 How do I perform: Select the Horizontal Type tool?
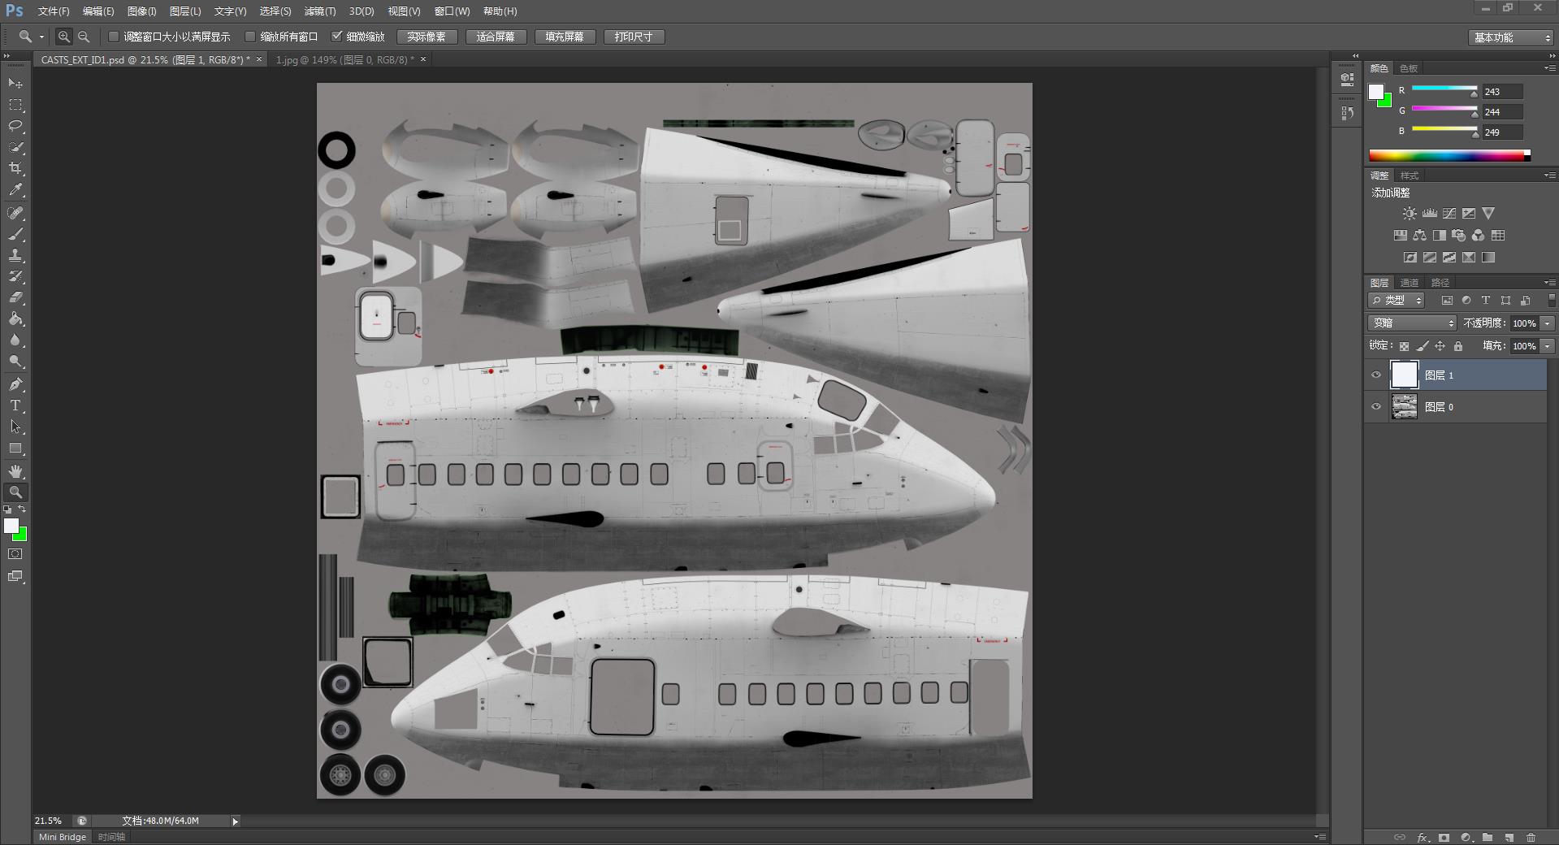tap(15, 405)
